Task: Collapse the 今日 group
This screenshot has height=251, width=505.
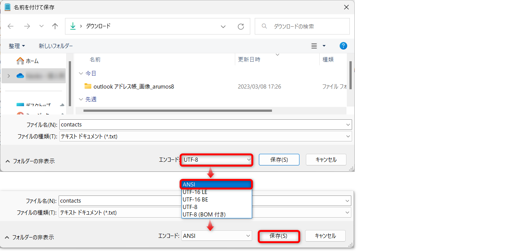Action: click(81, 73)
